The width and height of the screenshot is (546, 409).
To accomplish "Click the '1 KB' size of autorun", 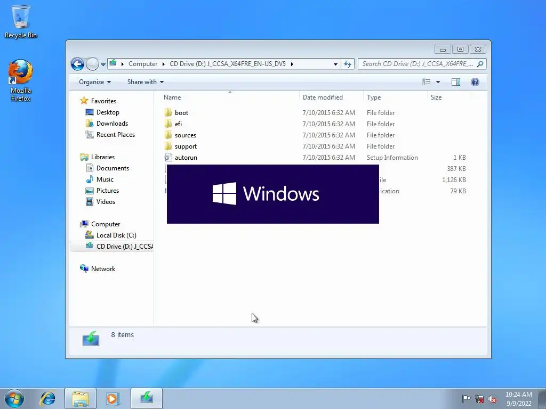I will [x=459, y=158].
